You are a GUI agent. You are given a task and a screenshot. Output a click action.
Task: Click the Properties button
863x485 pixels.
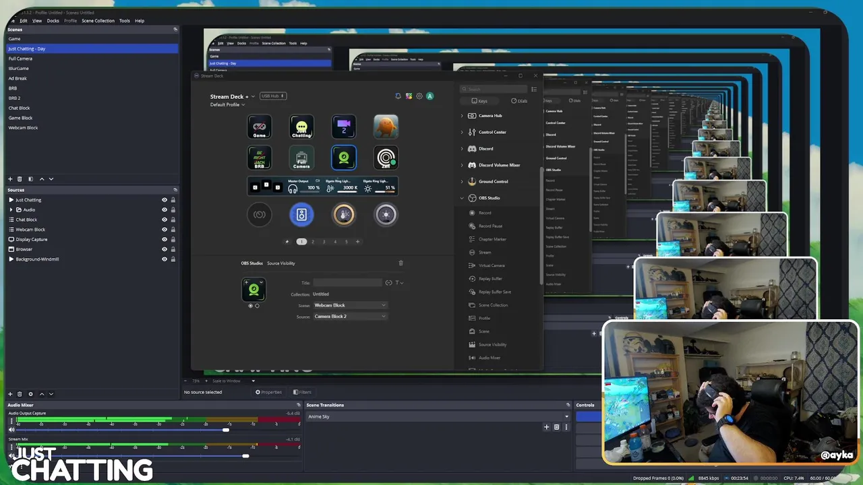pyautogui.click(x=268, y=392)
